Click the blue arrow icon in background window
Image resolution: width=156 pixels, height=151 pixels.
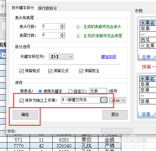2,6
